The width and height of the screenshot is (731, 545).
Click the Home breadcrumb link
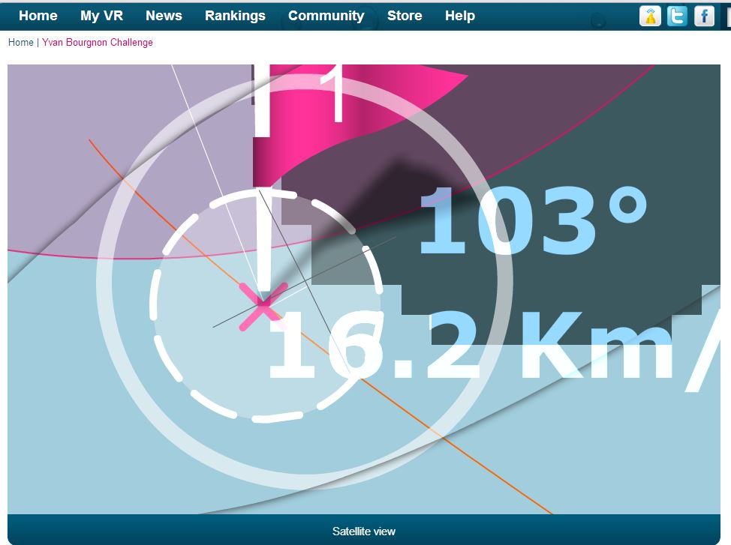pos(20,43)
